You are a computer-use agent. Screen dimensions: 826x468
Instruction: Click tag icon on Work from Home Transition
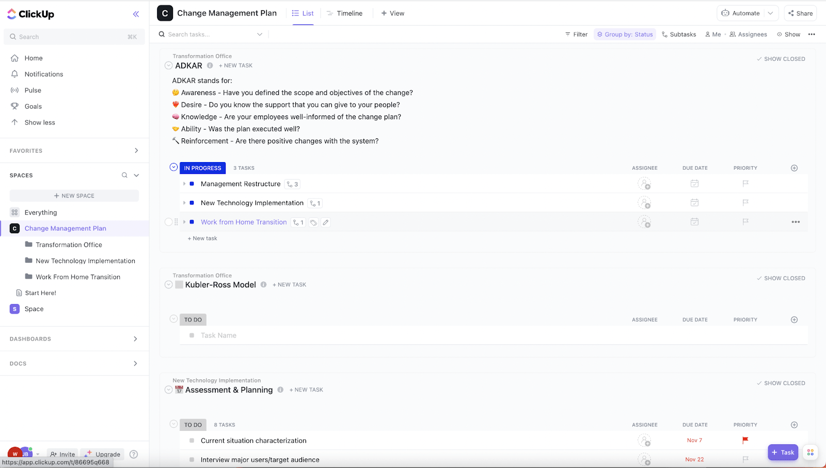click(x=313, y=222)
